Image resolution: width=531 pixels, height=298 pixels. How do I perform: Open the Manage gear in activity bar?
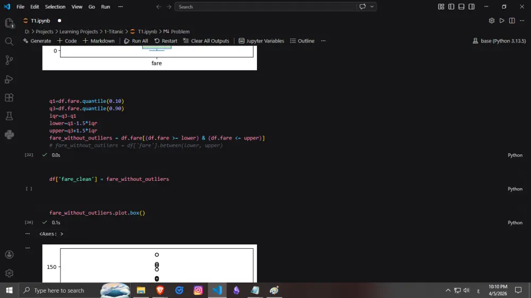(x=9, y=273)
